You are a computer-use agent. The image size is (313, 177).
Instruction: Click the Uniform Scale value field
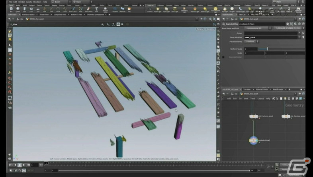(x=251, y=49)
